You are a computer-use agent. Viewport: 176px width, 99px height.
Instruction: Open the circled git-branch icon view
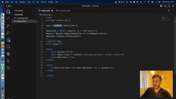pos(8,68)
